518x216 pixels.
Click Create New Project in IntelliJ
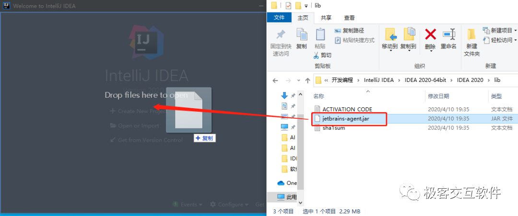pos(139,111)
